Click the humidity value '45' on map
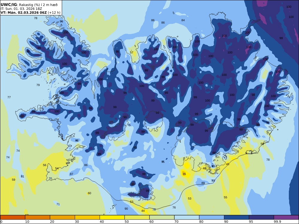299x224 pixels. [x=228, y=164]
